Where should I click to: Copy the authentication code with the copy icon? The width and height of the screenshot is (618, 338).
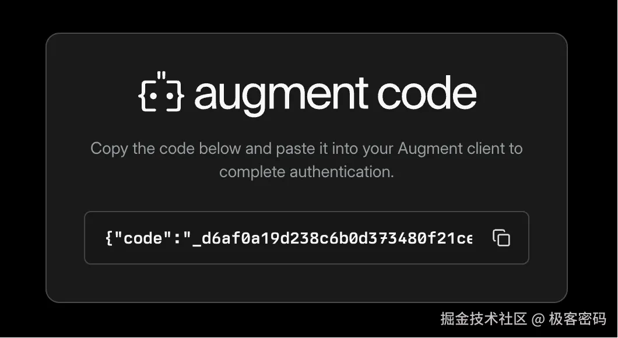501,238
